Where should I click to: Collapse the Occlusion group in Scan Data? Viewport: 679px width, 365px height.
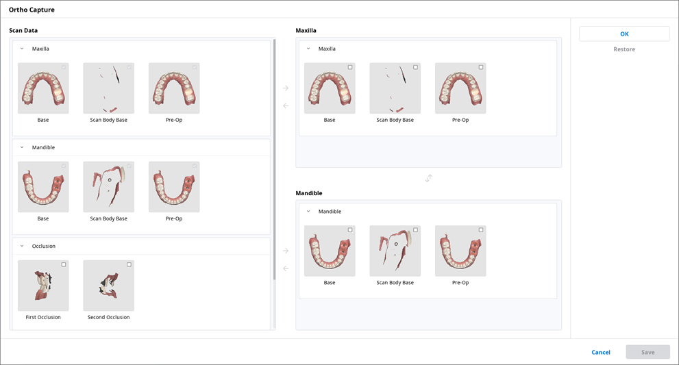coord(22,246)
